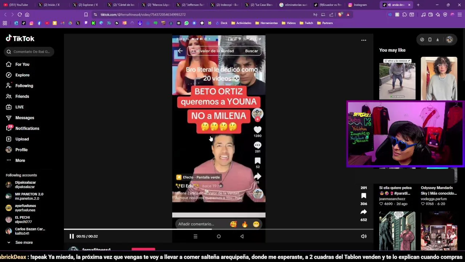The image size is (465, 262).
Task: Pause the video playback
Action: click(72, 236)
